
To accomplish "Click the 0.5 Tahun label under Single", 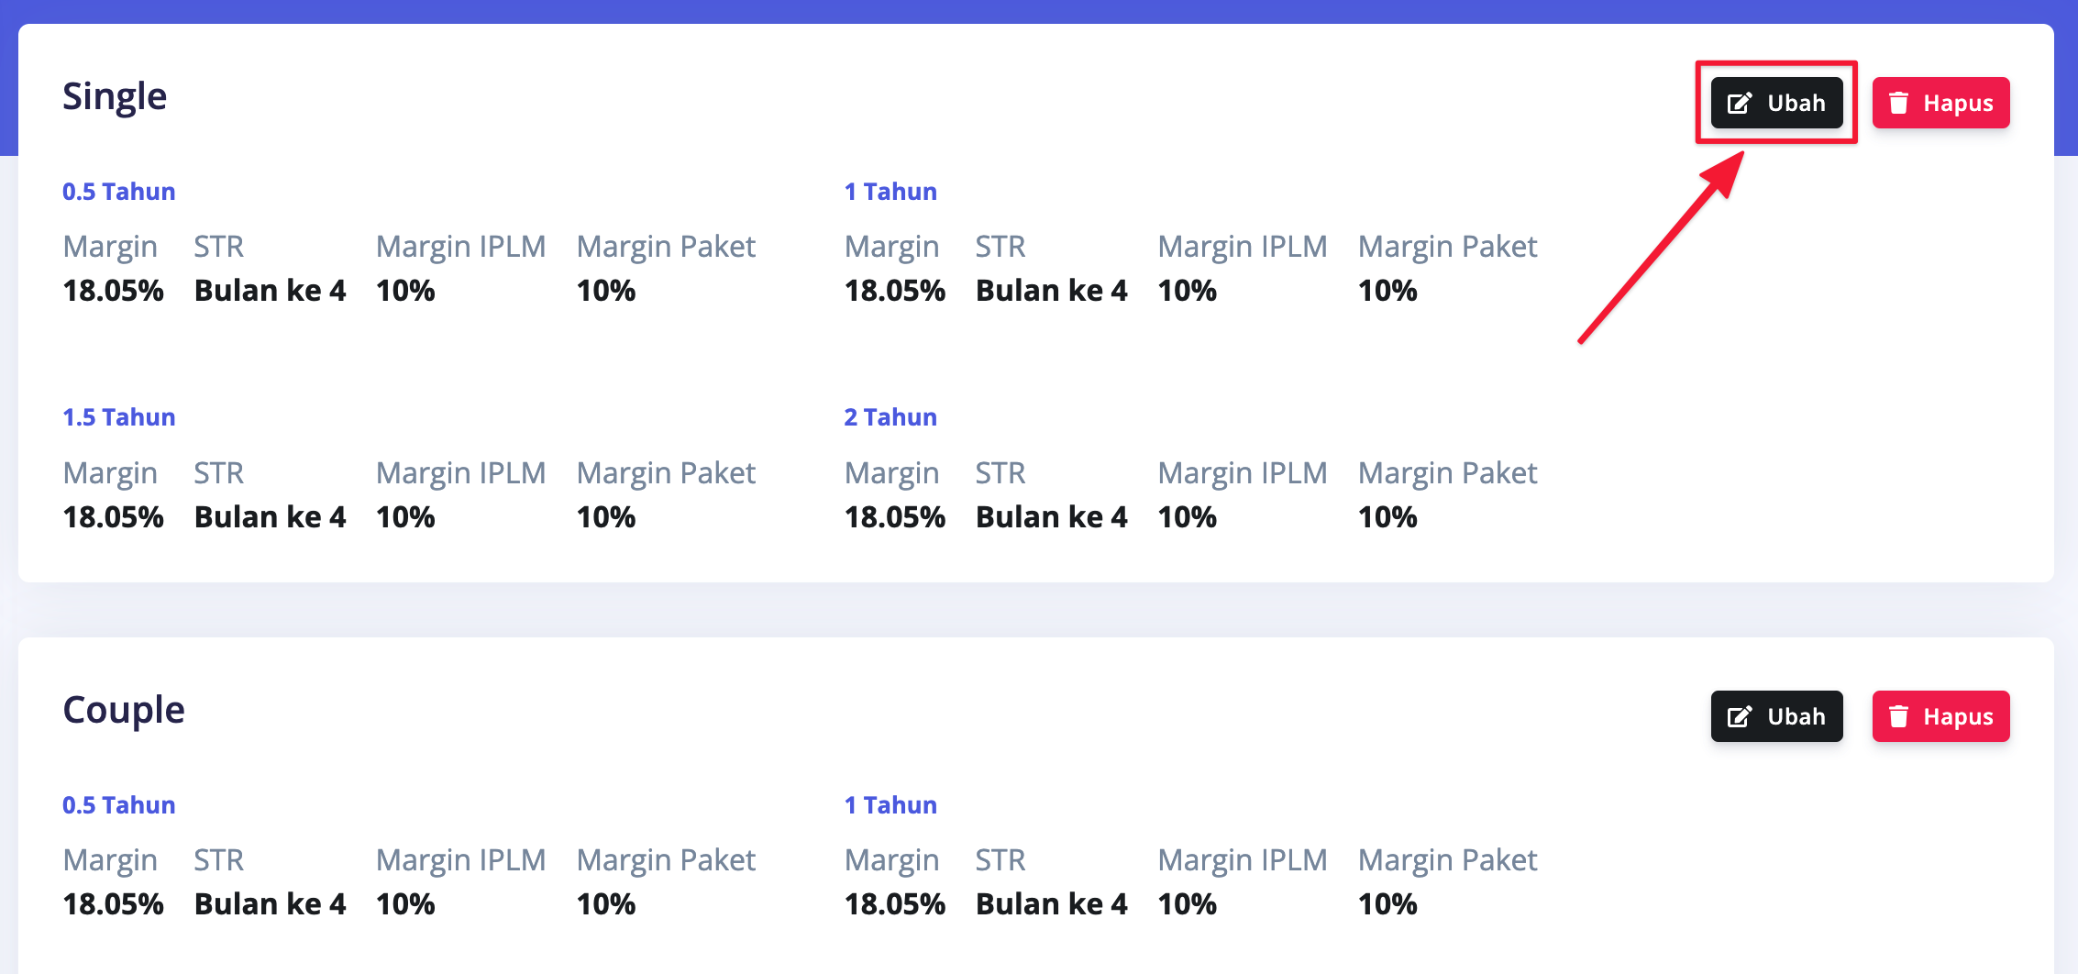I will pyautogui.click(x=118, y=192).
